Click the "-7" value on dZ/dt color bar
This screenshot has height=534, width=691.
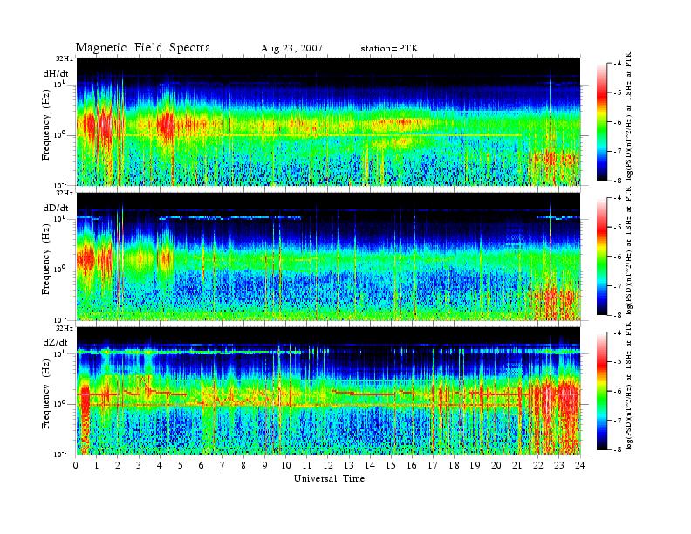(618, 421)
